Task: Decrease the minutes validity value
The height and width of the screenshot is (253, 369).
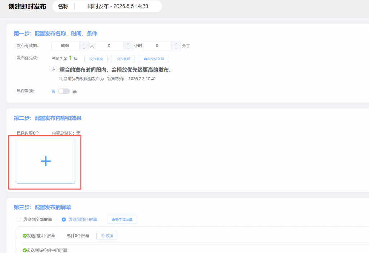Action: pyautogui.click(x=176, y=48)
